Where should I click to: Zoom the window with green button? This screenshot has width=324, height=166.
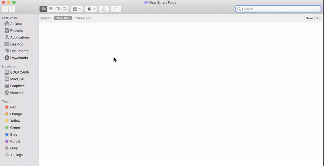14,3
